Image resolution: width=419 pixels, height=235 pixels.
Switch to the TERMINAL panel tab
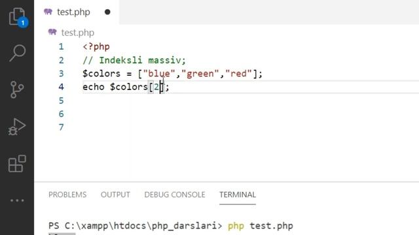238,195
